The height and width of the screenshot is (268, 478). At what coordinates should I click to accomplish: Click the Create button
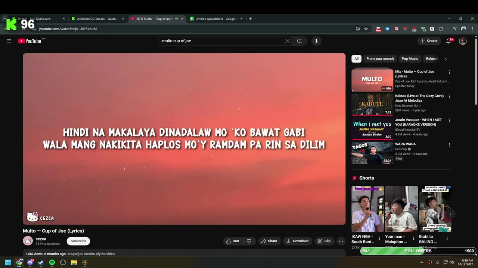429,41
